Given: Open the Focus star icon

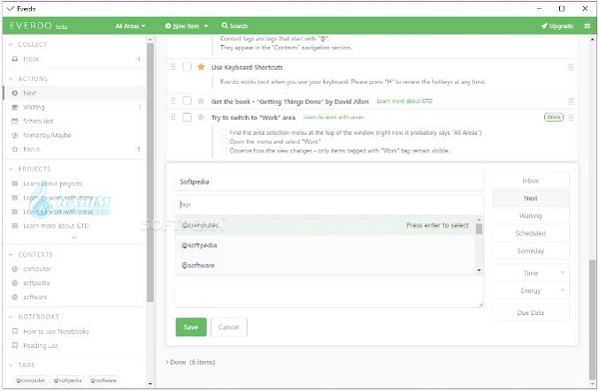Looking at the screenshot, I should click(x=15, y=150).
